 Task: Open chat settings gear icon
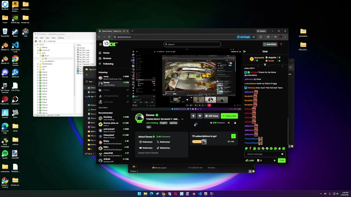coord(274,161)
